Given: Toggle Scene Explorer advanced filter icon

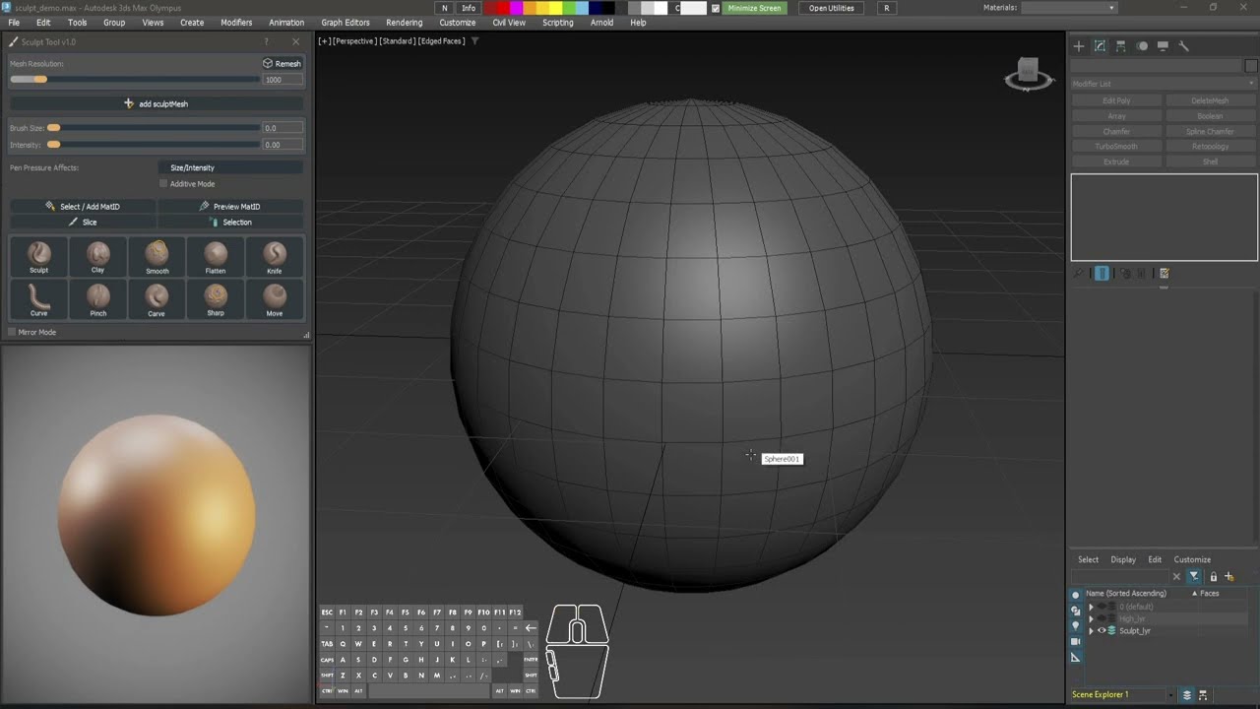Looking at the screenshot, I should [x=1194, y=576].
